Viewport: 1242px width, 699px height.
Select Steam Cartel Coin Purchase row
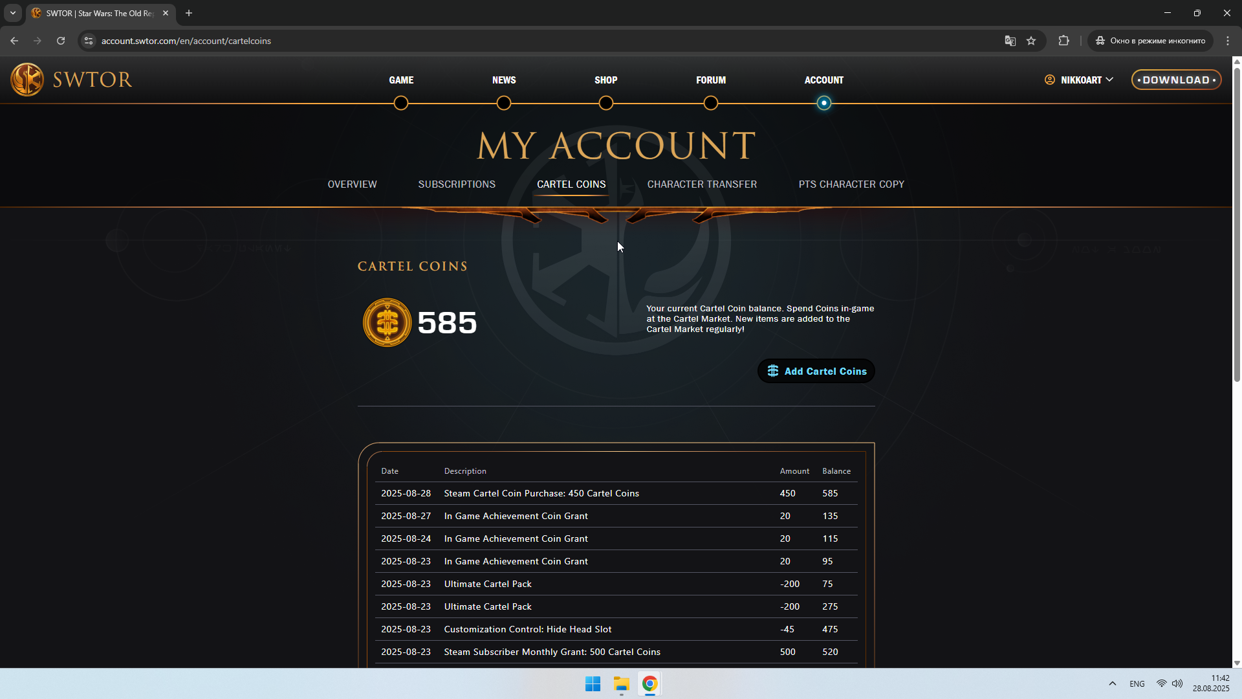click(616, 493)
